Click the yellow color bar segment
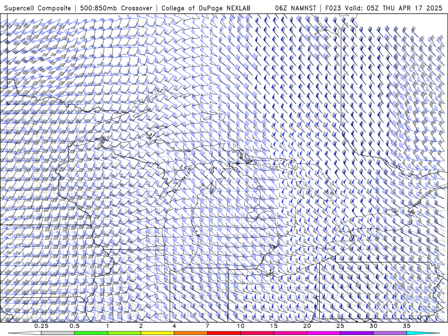Screen dimensions: 448x336 [157, 333]
